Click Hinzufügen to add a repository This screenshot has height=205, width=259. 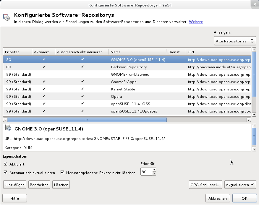coord(14,184)
